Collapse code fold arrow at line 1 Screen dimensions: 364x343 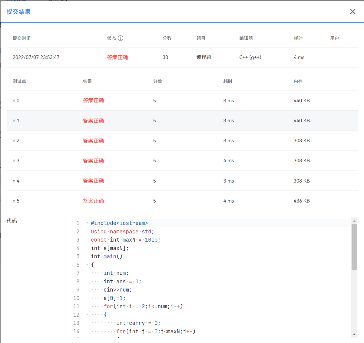pos(87,223)
